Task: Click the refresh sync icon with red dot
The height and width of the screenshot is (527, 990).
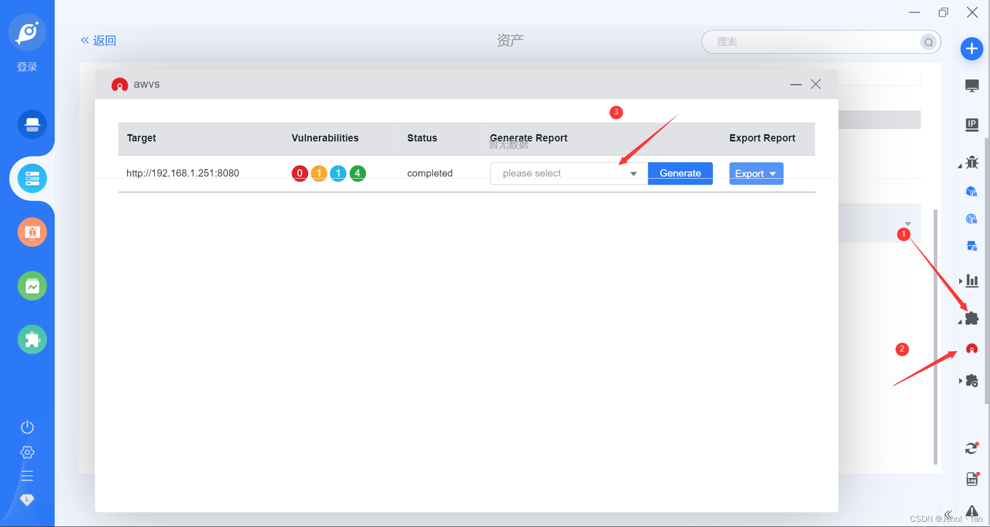Action: click(x=972, y=448)
